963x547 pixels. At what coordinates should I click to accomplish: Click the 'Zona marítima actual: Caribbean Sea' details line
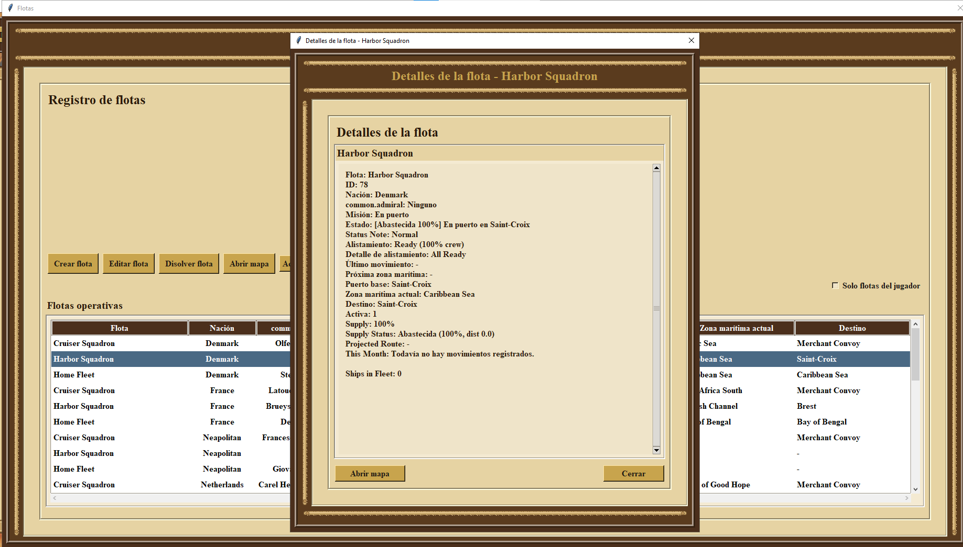pos(410,294)
